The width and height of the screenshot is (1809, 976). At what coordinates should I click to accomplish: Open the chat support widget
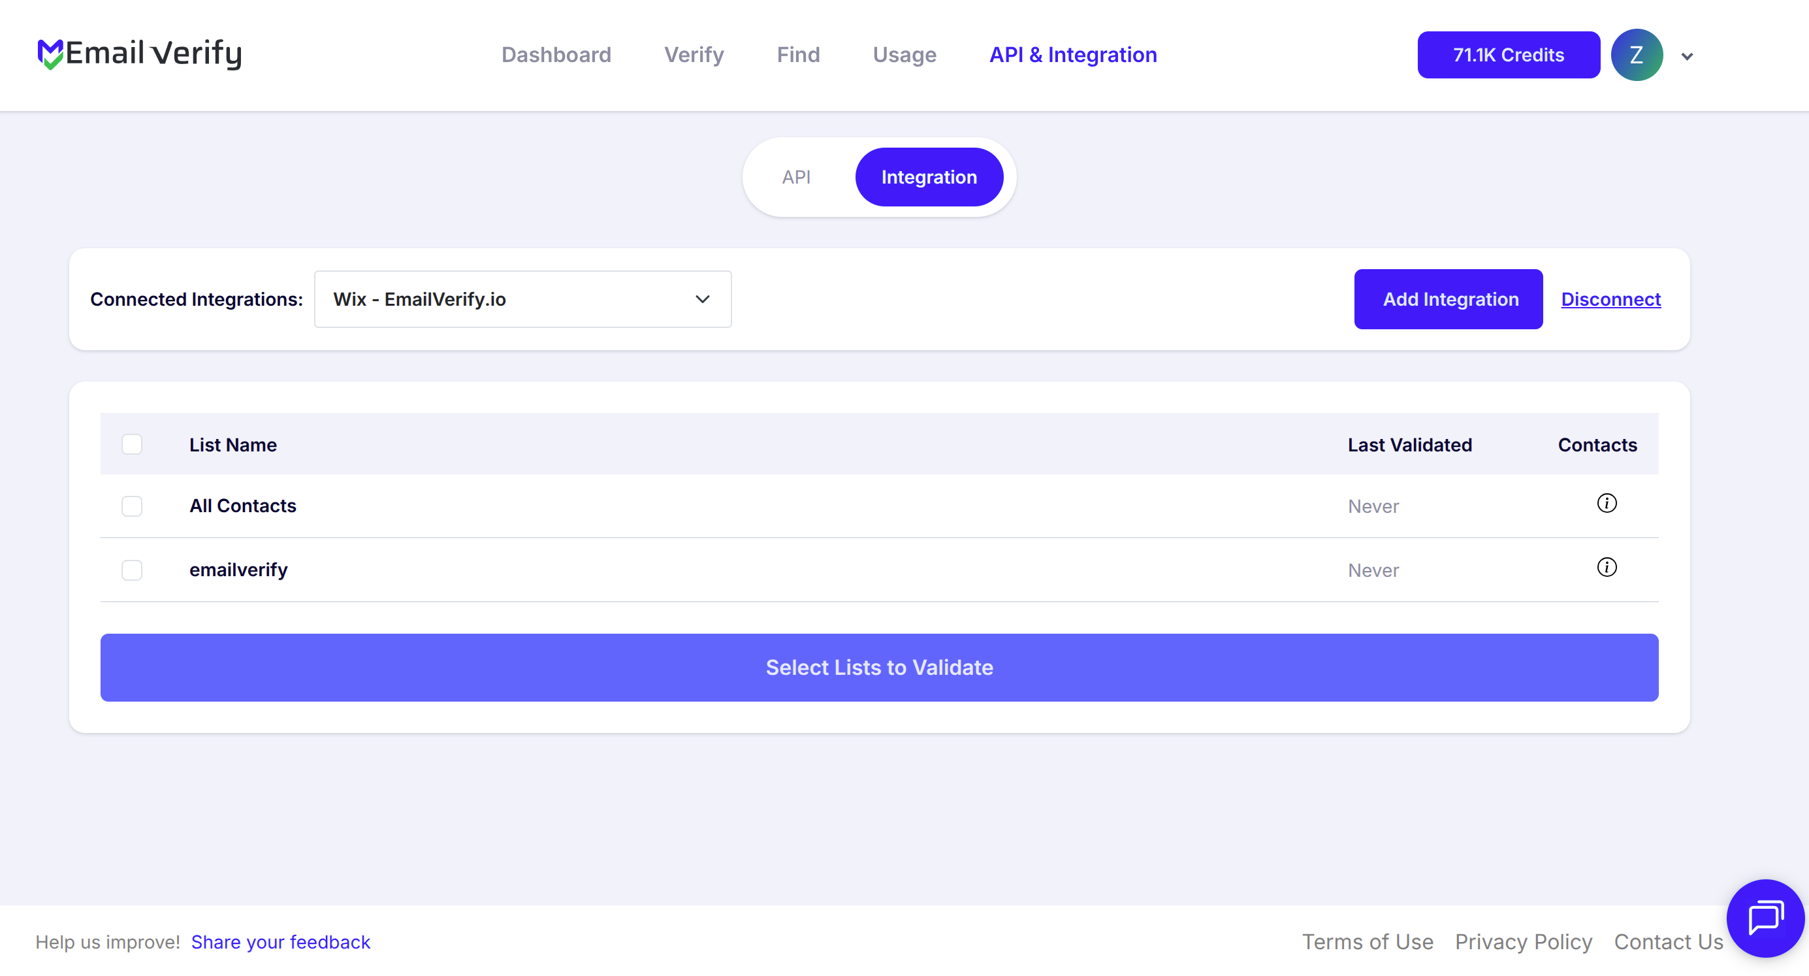1765,918
